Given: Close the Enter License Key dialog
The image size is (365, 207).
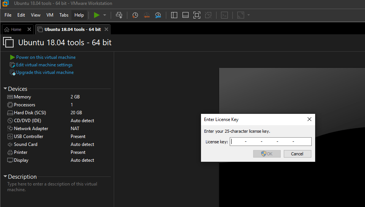Looking at the screenshot, I should click(x=309, y=119).
